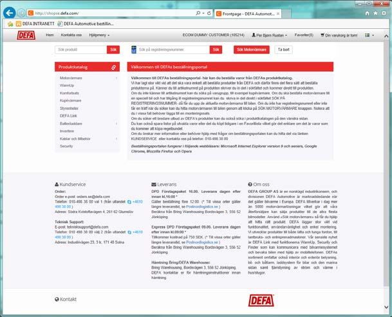Click the DEFA logo in header

tap(26, 35)
